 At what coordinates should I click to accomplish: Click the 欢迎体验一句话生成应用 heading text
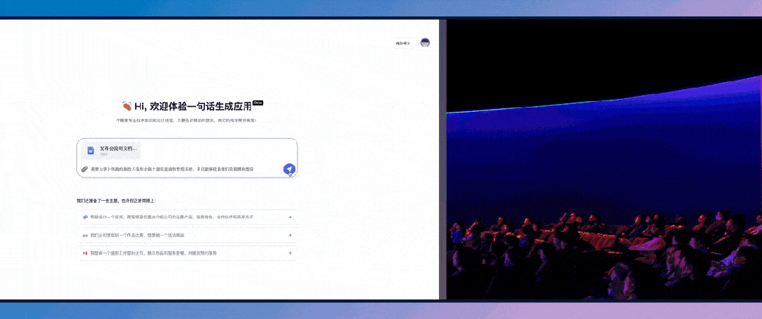tap(192, 108)
